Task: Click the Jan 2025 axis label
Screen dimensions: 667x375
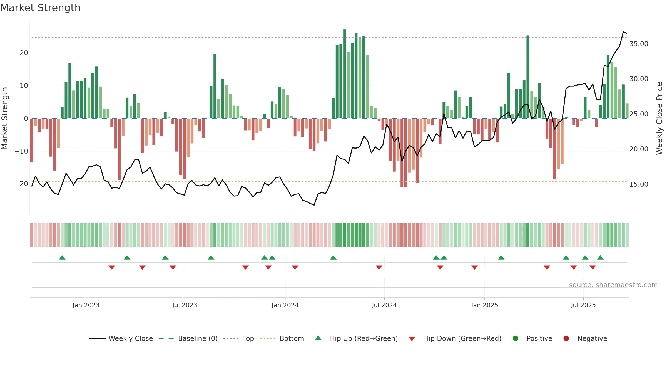Action: pos(484,305)
